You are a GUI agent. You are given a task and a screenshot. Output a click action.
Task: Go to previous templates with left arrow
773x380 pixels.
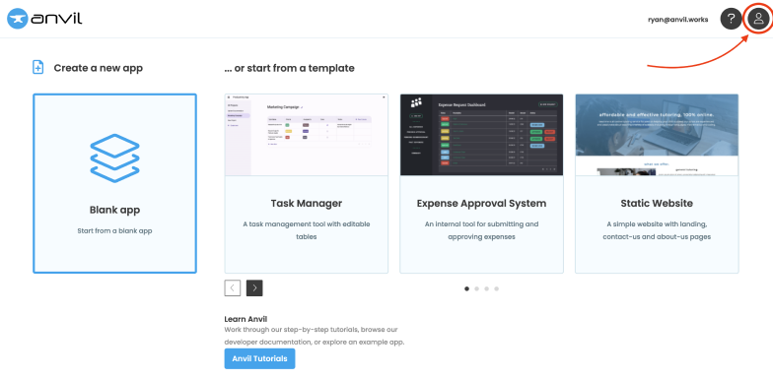[x=233, y=287]
